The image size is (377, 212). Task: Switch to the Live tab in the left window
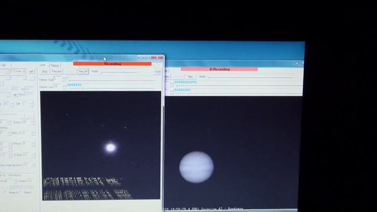[42, 65]
